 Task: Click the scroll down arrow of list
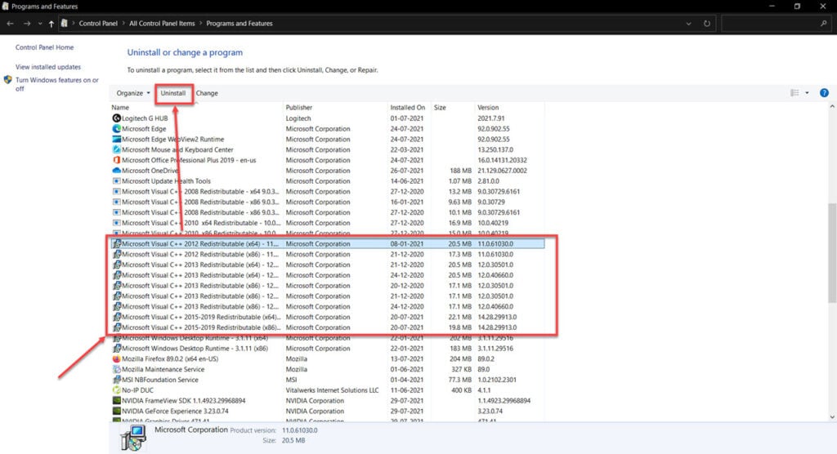[831, 417]
